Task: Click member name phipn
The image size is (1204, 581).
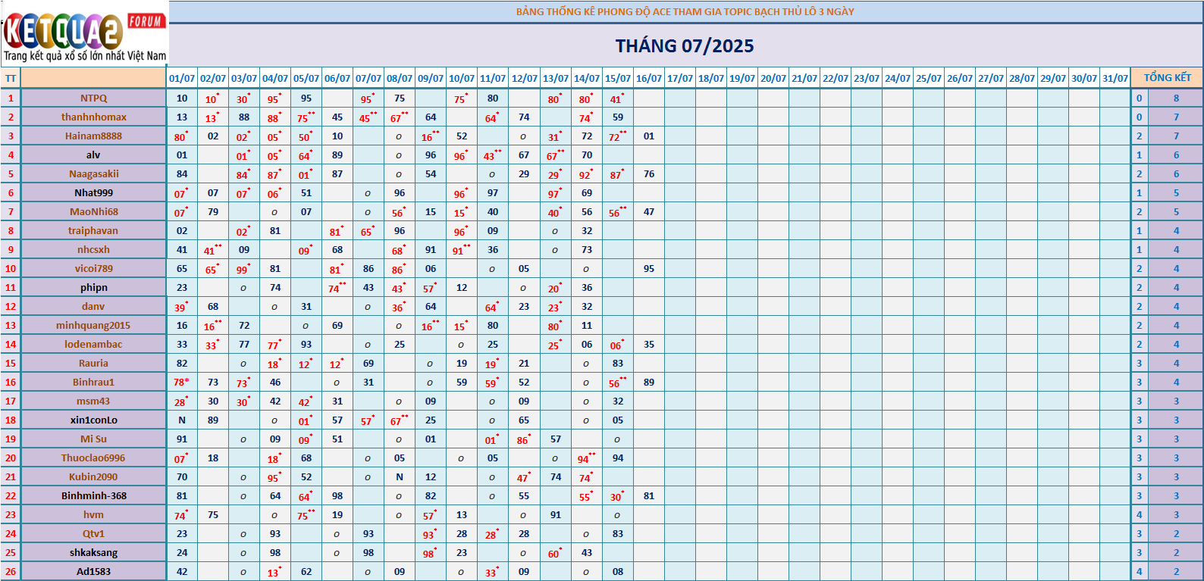Action: point(94,287)
